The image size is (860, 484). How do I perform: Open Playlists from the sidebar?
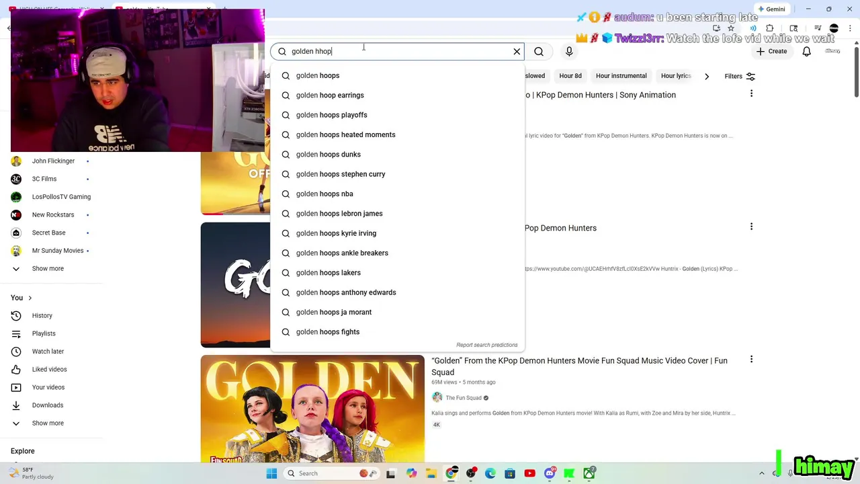click(44, 333)
